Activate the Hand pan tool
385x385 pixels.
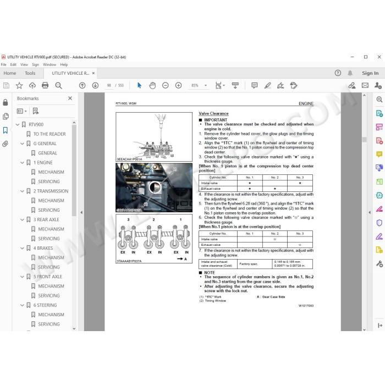point(152,85)
